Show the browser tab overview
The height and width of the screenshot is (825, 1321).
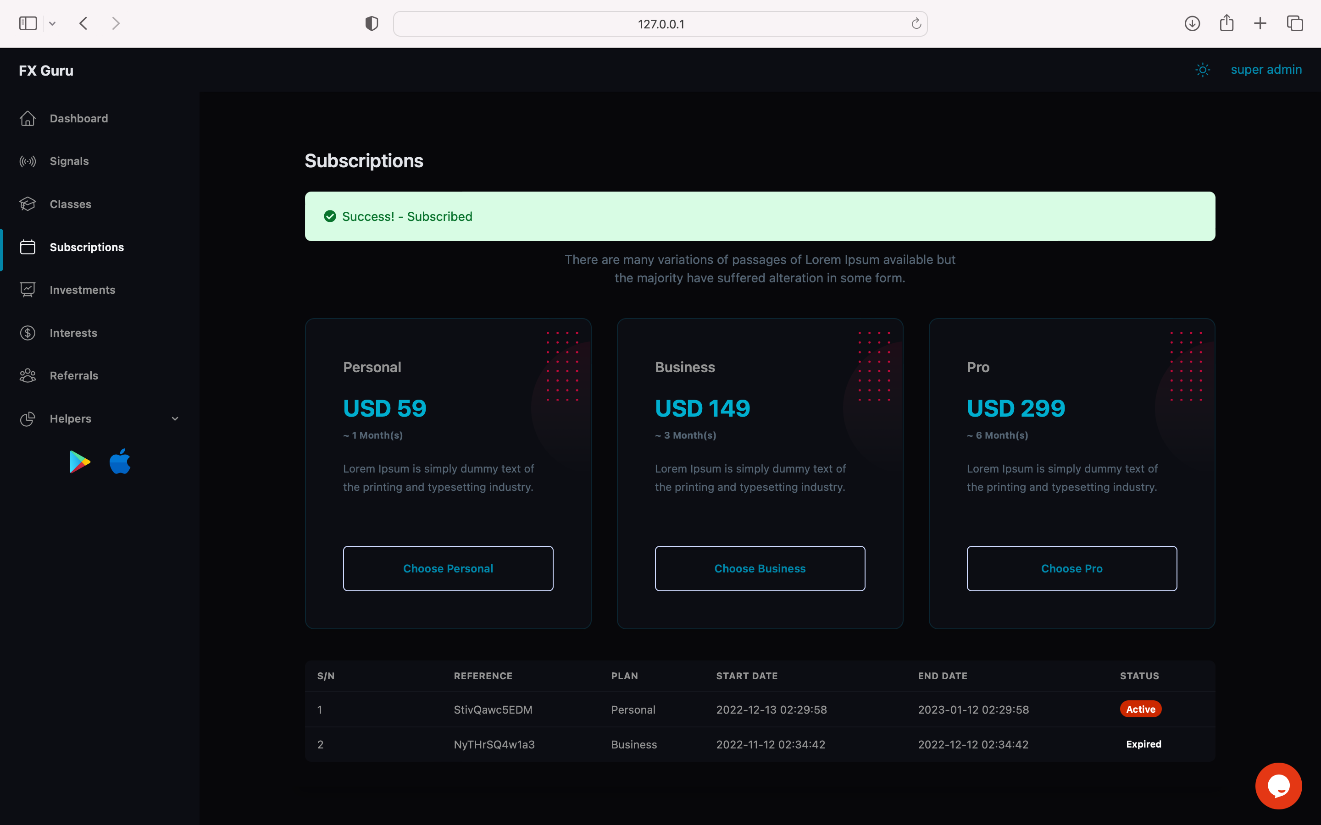(1295, 23)
